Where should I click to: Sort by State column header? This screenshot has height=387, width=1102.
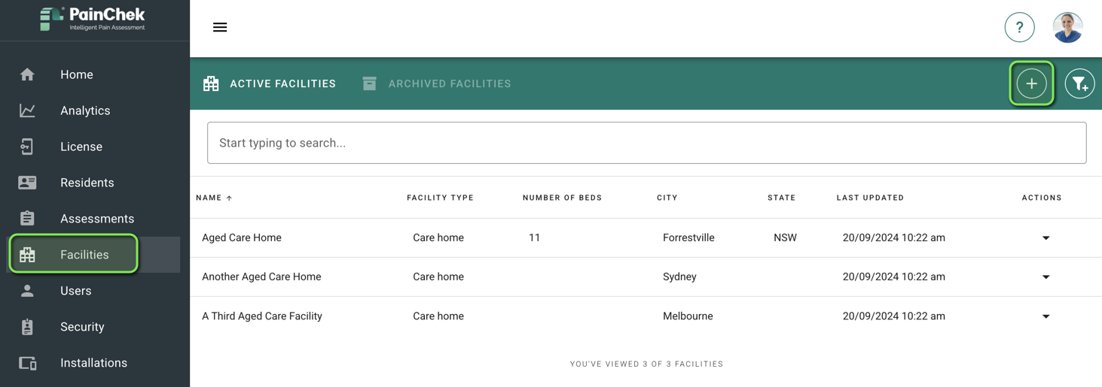pos(781,198)
